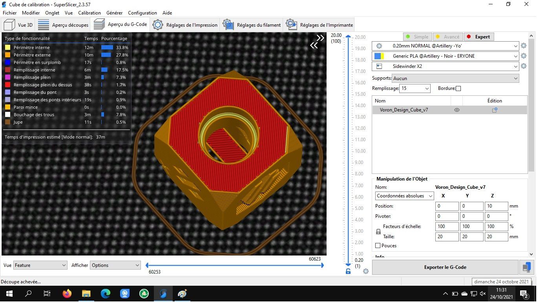This screenshot has height=303, width=537.
Task: Hide Voron_Design_Cube_v7 with the eye icon
Action: coord(457,110)
